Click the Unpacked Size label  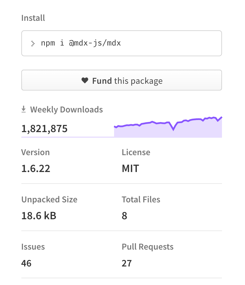click(49, 200)
